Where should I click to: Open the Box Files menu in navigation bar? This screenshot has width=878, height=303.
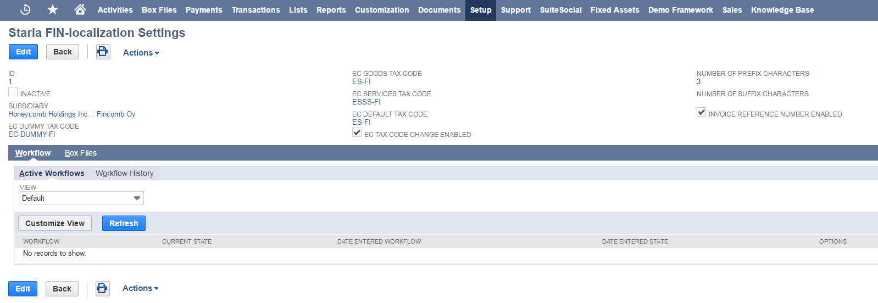click(159, 10)
